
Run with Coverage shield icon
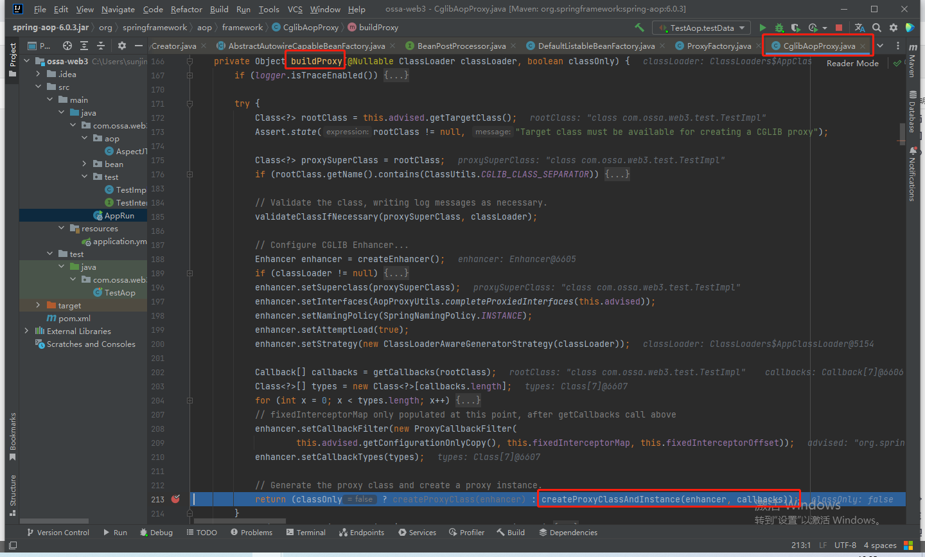coord(795,28)
